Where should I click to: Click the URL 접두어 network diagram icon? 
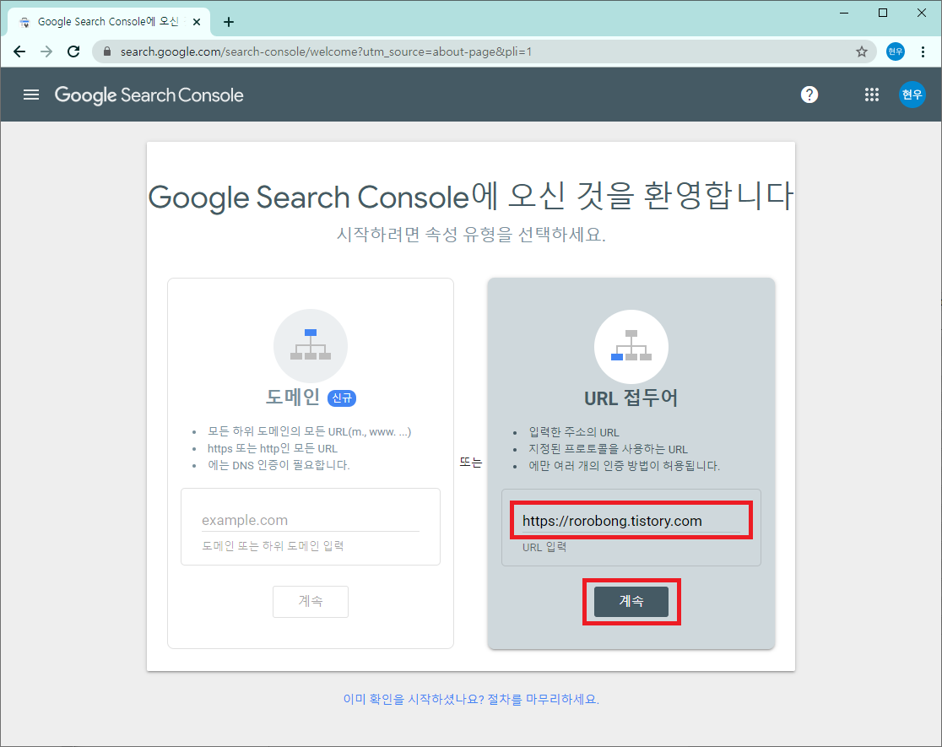(x=631, y=347)
